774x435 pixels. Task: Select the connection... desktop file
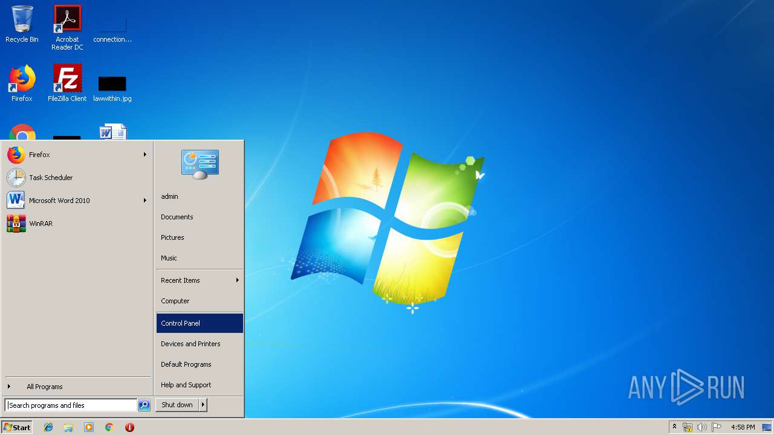click(112, 28)
